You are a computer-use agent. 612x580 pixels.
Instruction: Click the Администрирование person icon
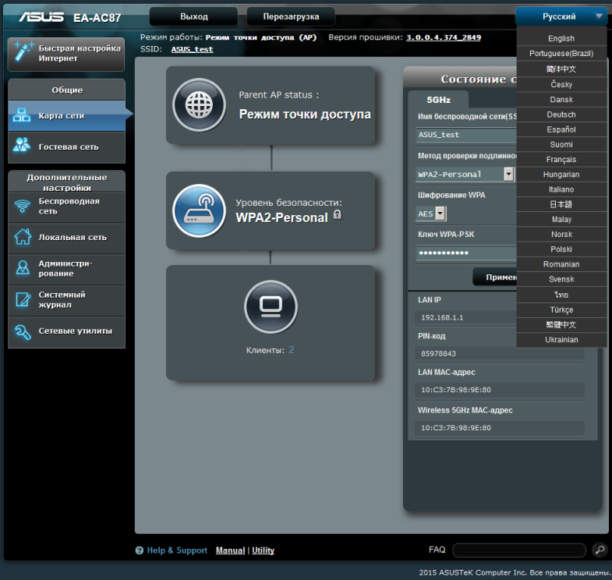(23, 268)
